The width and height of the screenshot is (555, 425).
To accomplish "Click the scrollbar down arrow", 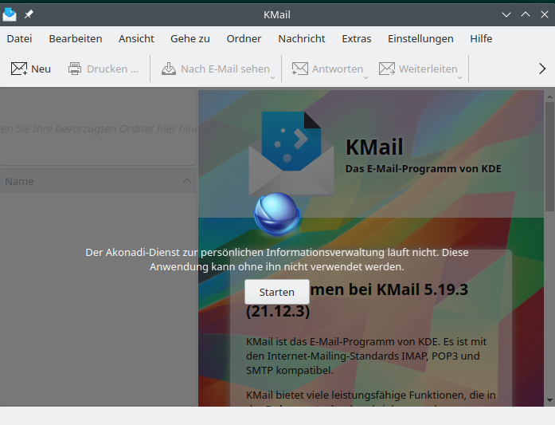I will tap(549, 400).
